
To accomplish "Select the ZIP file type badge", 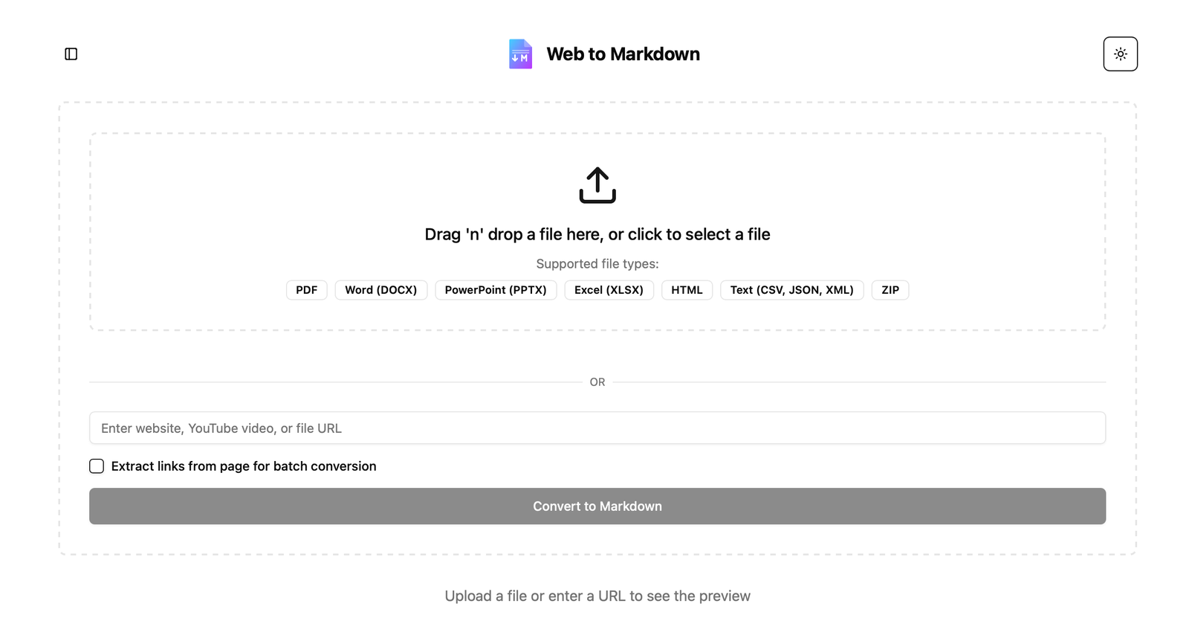I will [890, 290].
